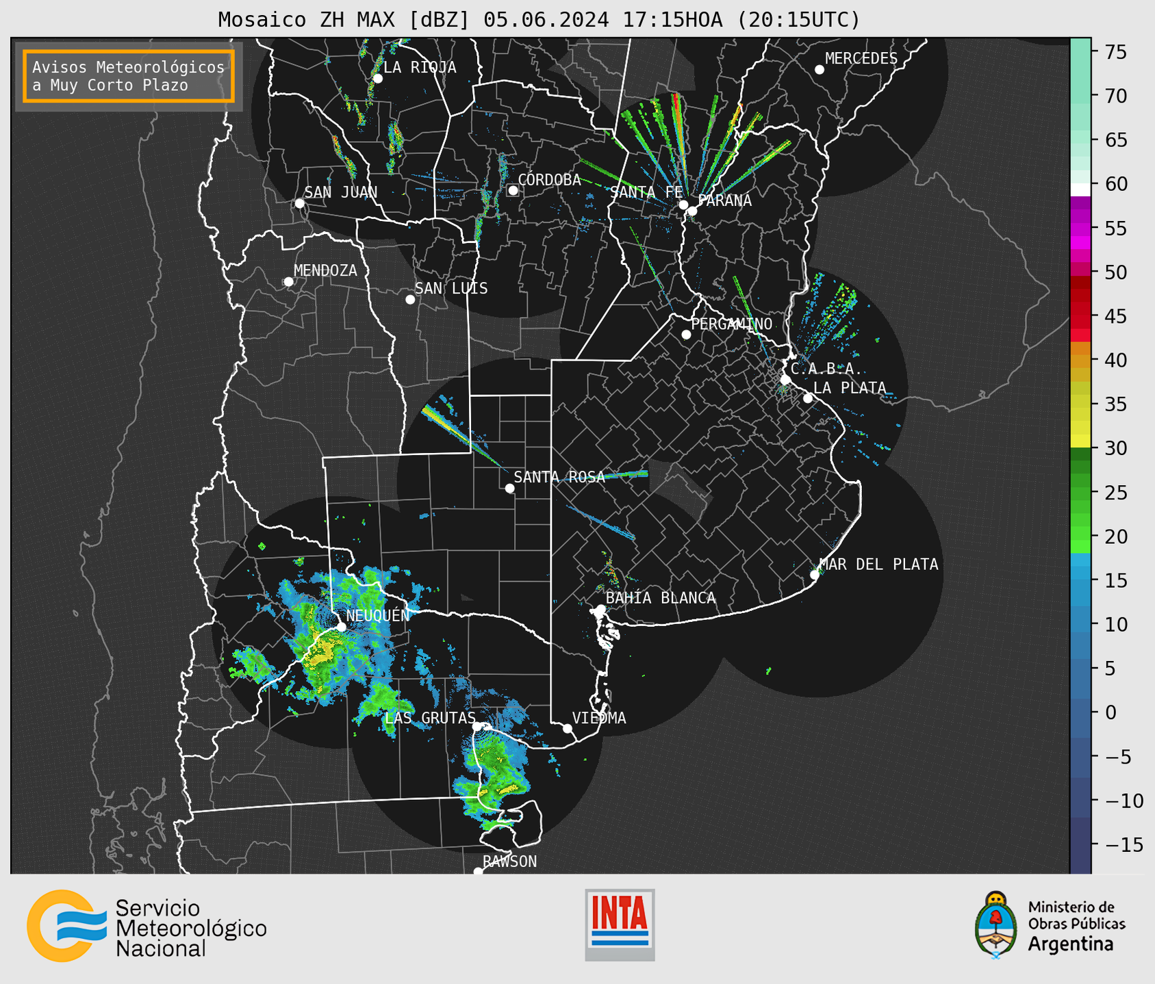Click the magenta 55 dBZ band on the color scale

coord(1080,229)
